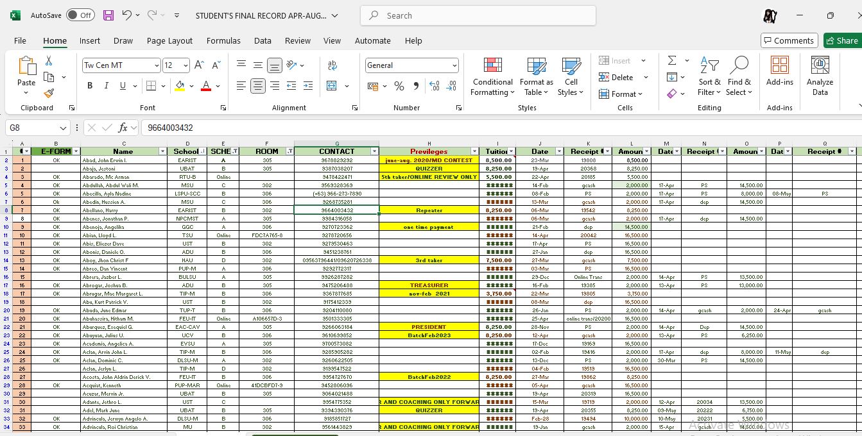The width and height of the screenshot is (862, 436).
Task: Apply the yellow fill color
Action: 180,86
